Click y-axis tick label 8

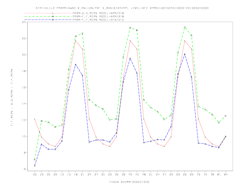25,153
